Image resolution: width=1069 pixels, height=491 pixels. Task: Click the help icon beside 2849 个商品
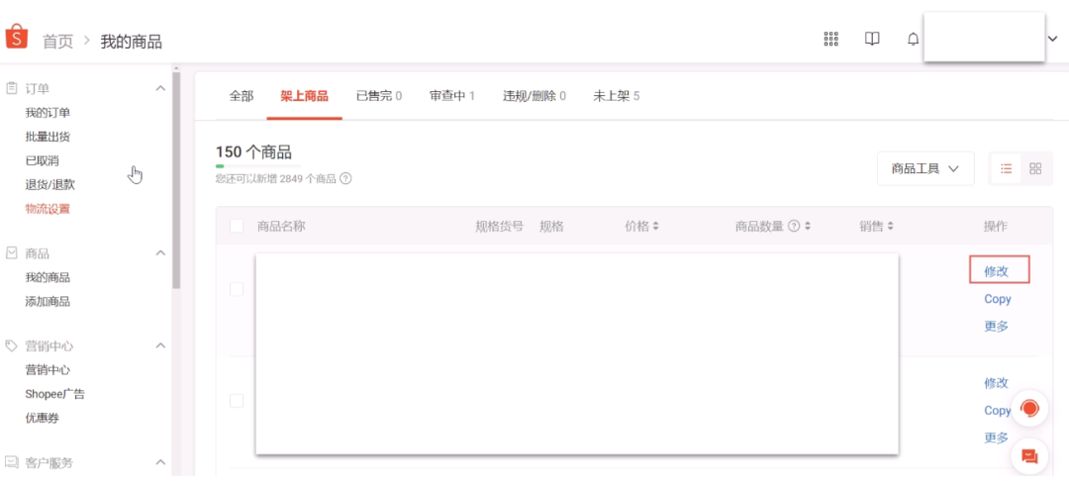(345, 178)
